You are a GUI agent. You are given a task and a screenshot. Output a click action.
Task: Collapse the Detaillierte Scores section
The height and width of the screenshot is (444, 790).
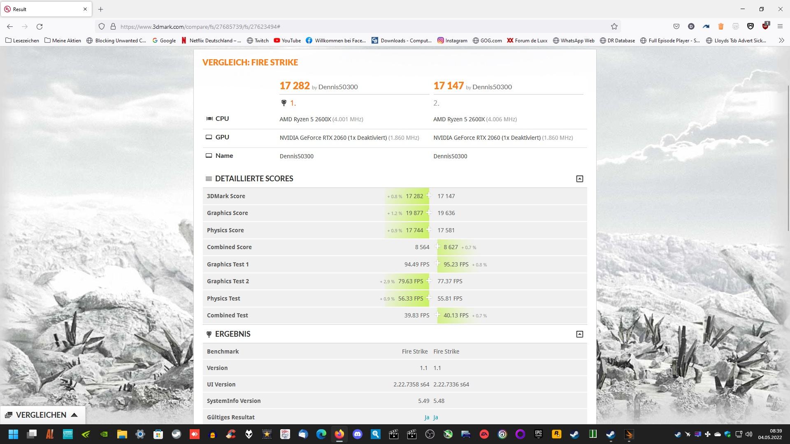click(579, 179)
